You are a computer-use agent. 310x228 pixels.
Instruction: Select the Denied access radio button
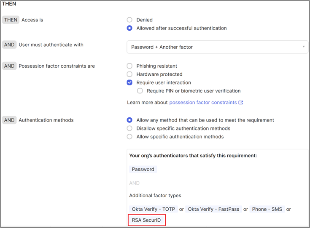[130, 20]
